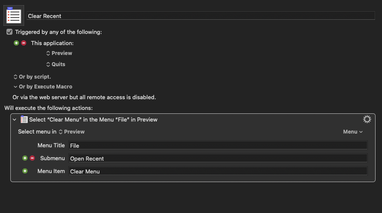Screen dimensions: 382x213
Task: Click the web server remote access disabled text
Action: tap(84, 97)
